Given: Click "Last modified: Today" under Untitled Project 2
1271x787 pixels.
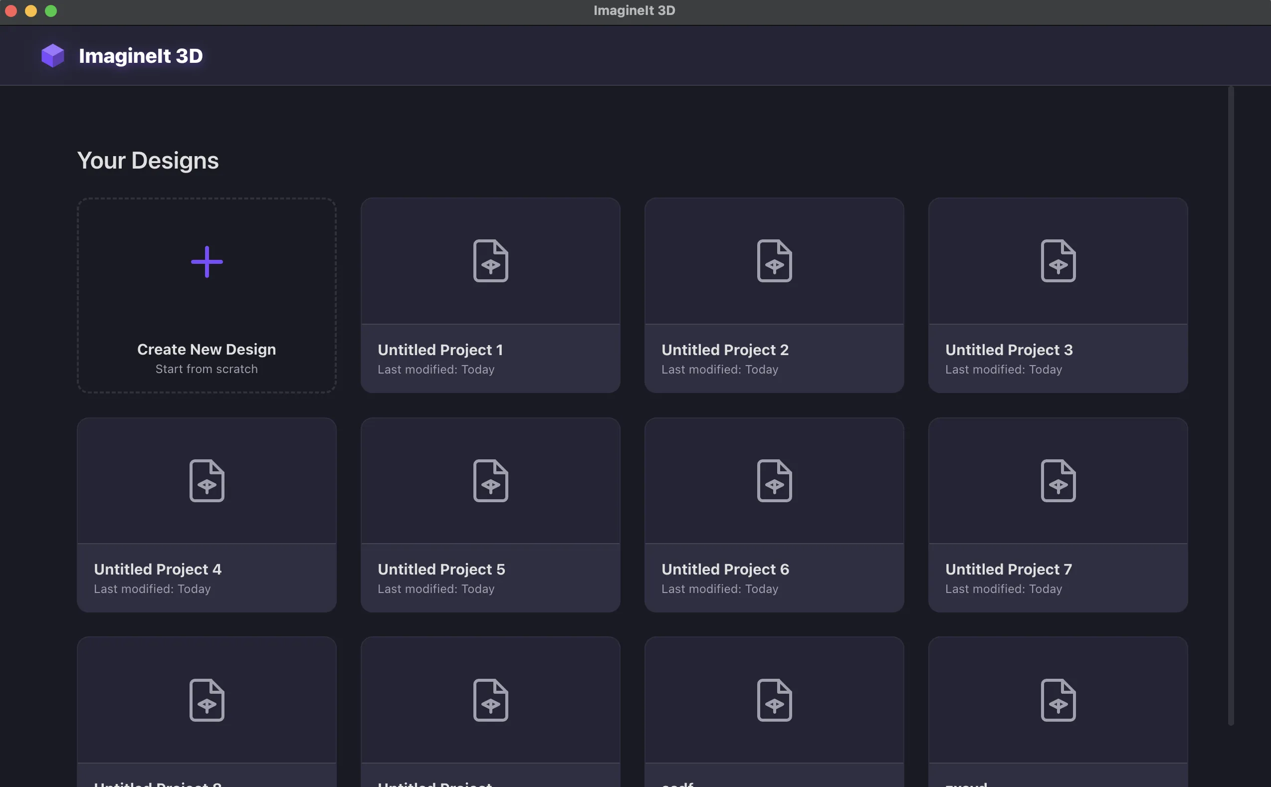Looking at the screenshot, I should pyautogui.click(x=720, y=370).
